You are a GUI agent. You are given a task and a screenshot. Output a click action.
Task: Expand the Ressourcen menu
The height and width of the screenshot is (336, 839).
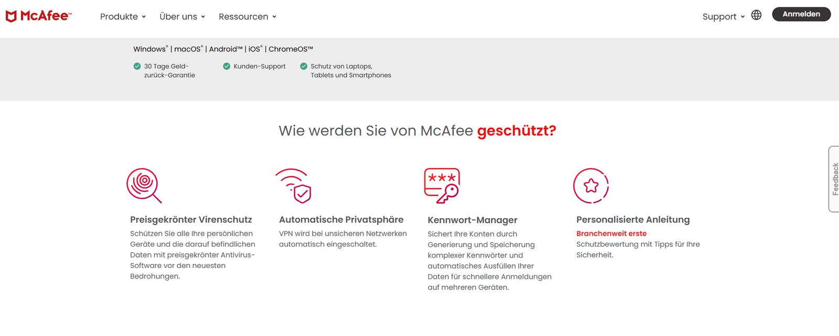click(248, 17)
